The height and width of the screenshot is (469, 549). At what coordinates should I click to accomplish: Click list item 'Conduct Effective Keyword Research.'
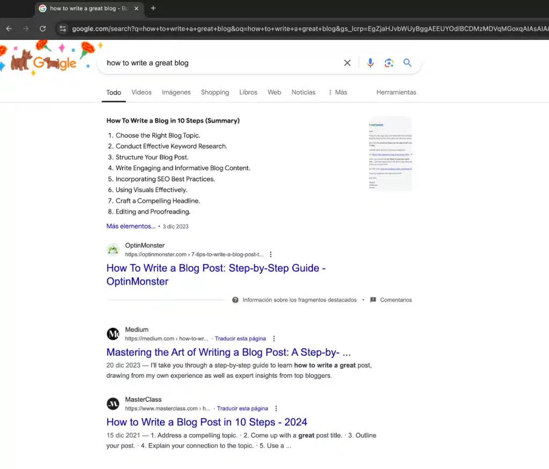point(172,146)
